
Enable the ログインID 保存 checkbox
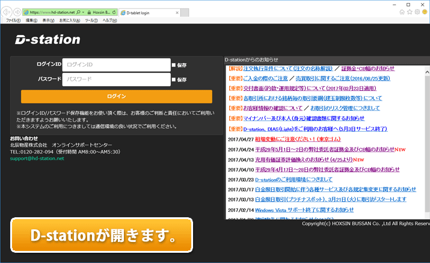[x=174, y=65]
